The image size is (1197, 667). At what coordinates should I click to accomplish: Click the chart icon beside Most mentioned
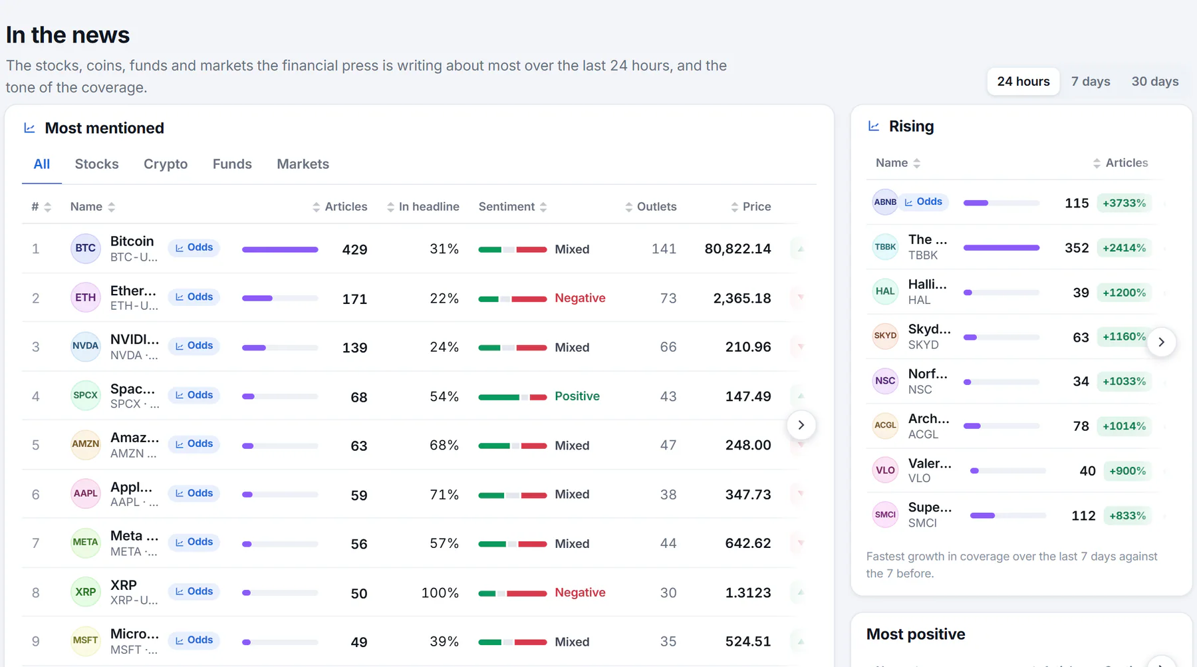coord(29,128)
